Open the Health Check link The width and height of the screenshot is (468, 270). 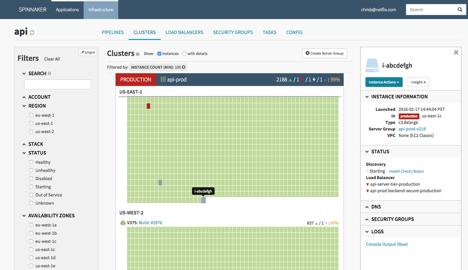400,171
